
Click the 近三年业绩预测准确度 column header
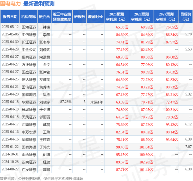click(x=62, y=17)
